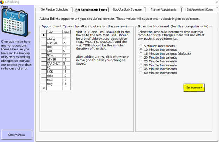Open the Block/Unblock Schedule tab
The height and width of the screenshot is (142, 219).
(x=127, y=9)
